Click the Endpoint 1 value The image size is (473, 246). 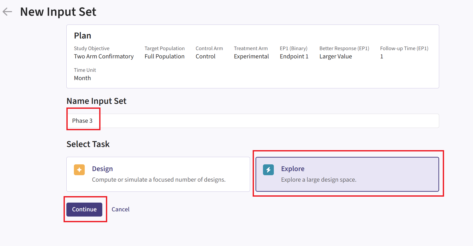pos(294,56)
